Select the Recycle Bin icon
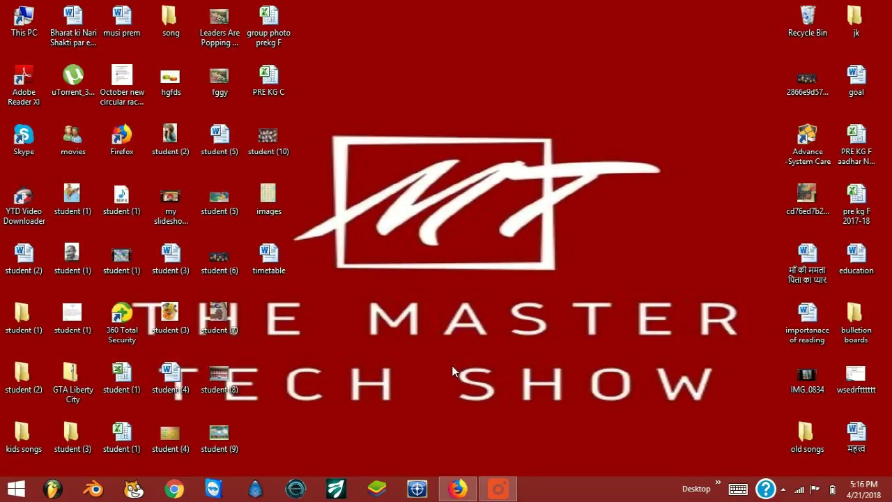 807,22
